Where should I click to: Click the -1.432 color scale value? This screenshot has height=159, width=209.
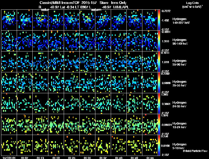[165, 20]
